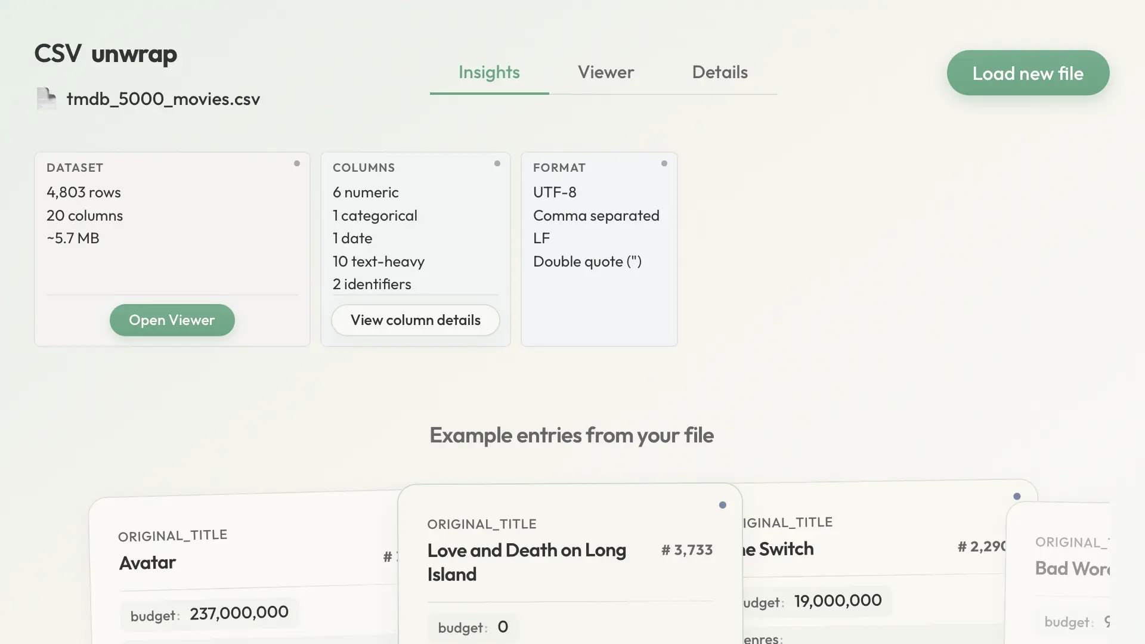Go to the Details tab
This screenshot has height=644, width=1145.
coord(720,72)
